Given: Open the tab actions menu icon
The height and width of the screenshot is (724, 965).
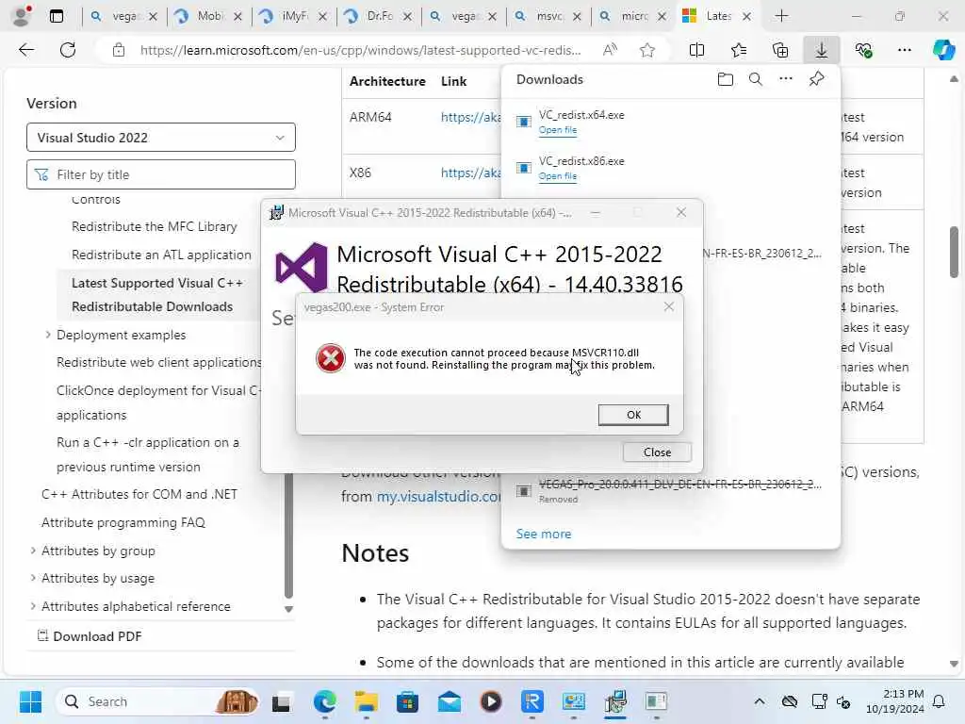Looking at the screenshot, I should (x=57, y=17).
